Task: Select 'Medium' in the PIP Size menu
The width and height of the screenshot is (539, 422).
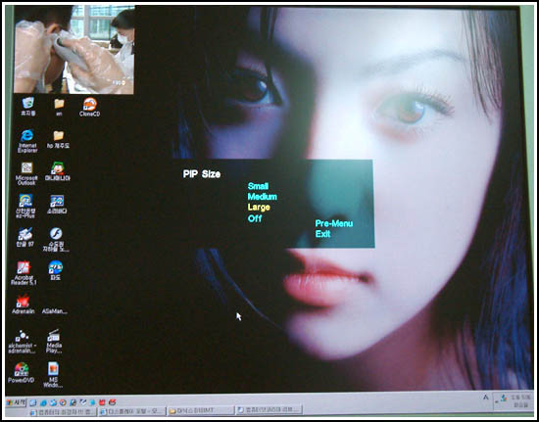Action: (x=263, y=197)
